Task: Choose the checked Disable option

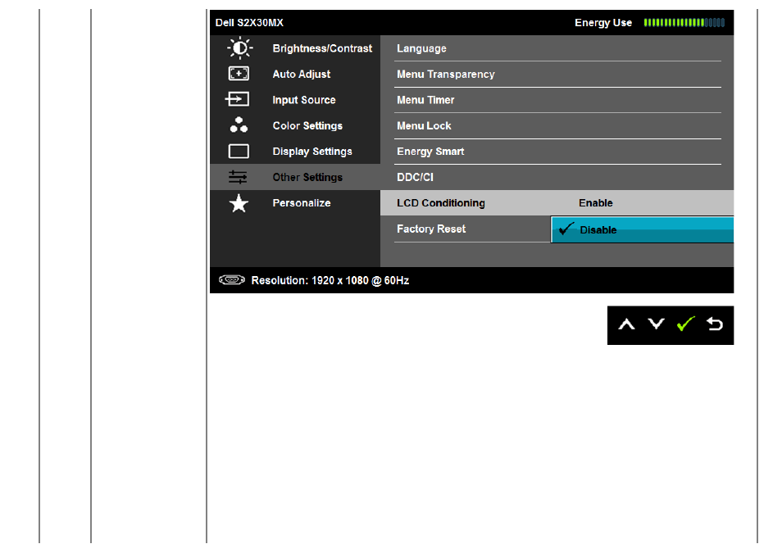Action: pos(642,229)
